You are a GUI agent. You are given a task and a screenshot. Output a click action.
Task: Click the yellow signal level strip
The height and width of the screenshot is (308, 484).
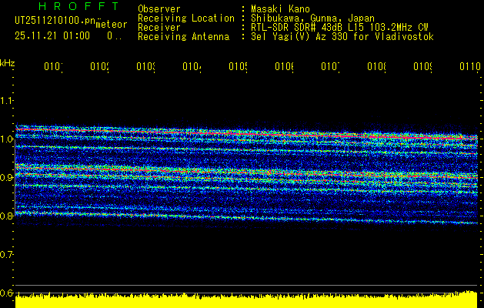pos(246,301)
